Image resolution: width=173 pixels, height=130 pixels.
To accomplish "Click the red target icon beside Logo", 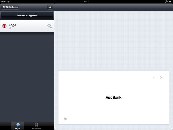I will (x=4, y=26).
